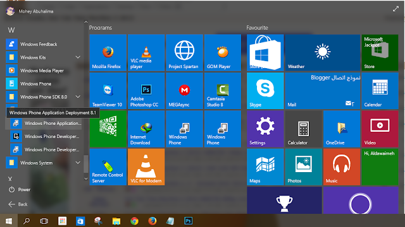Open Windows Feedback from app list
The image size is (405, 227).
44,44
